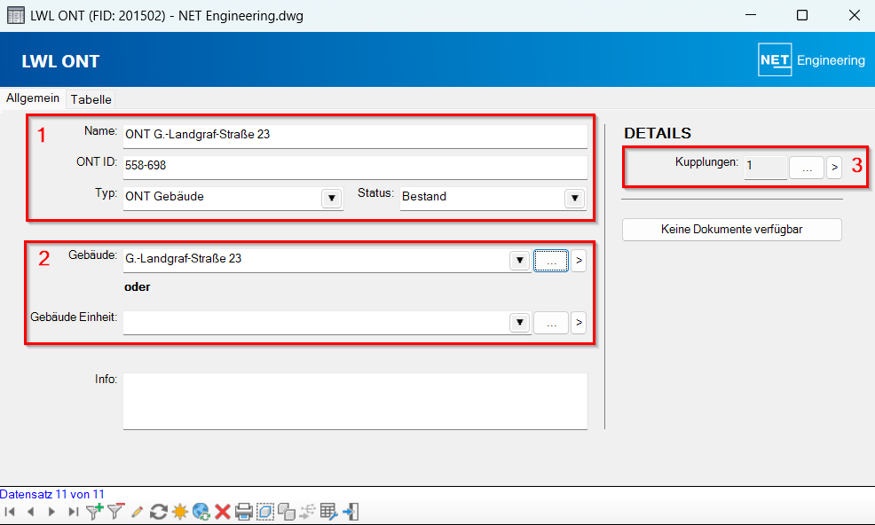Viewport: 875px width, 525px height.
Task: Click into the Name text field
Action: point(355,135)
